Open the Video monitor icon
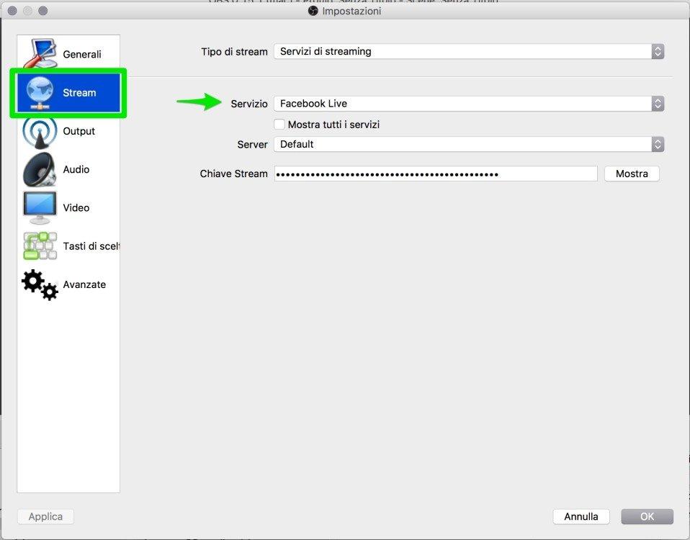 [x=40, y=207]
